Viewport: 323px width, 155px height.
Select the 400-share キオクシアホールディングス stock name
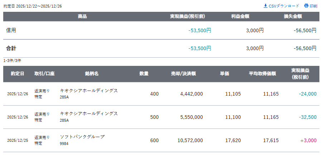pyautogui.click(x=89, y=91)
